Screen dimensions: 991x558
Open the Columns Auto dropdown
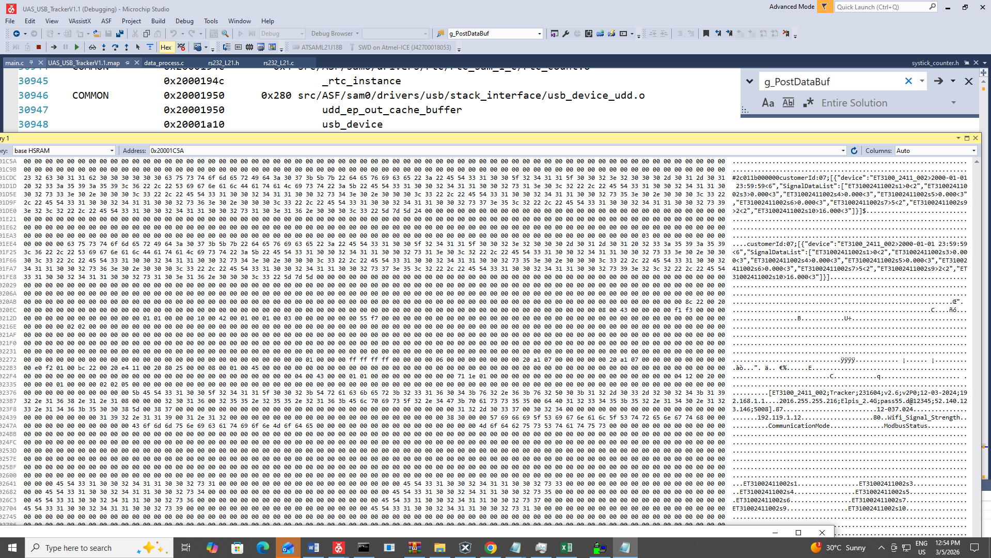tap(936, 151)
